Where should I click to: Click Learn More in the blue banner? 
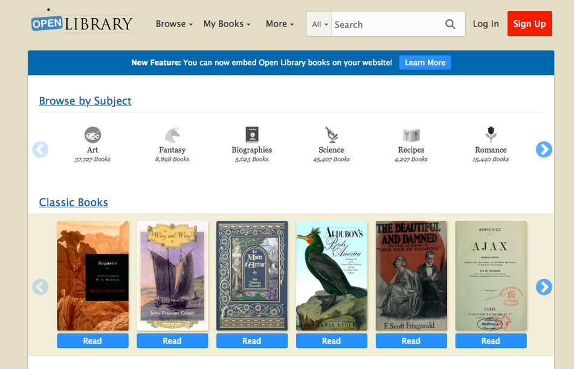tap(425, 63)
